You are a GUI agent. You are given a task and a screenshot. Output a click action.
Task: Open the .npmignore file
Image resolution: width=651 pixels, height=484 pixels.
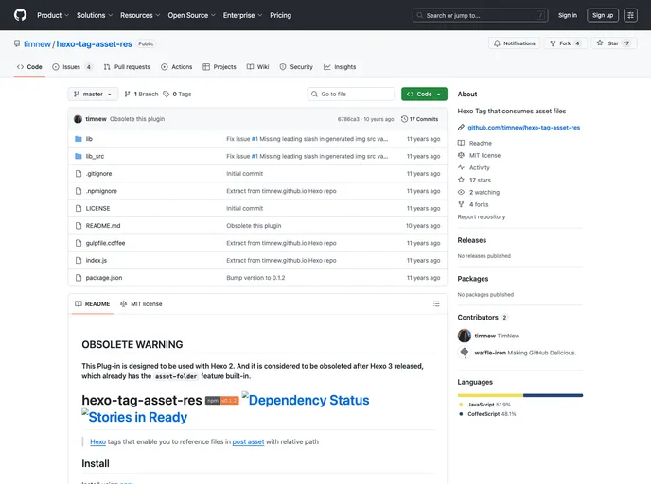101,191
